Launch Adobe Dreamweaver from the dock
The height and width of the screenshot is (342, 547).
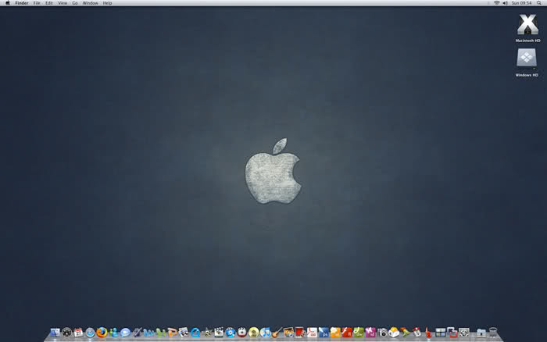359,333
